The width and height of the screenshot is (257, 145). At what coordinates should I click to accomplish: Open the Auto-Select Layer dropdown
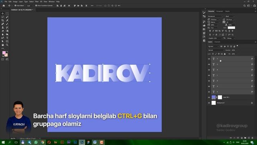pyautogui.click(x=29, y=6)
